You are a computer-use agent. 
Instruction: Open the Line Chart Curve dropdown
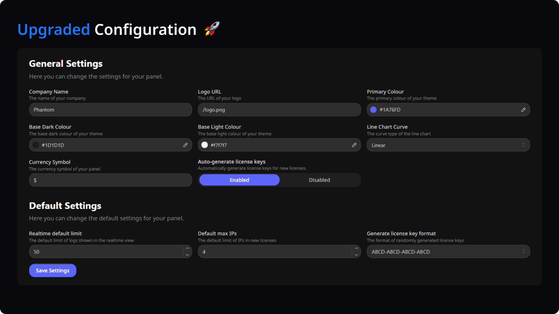pyautogui.click(x=448, y=145)
